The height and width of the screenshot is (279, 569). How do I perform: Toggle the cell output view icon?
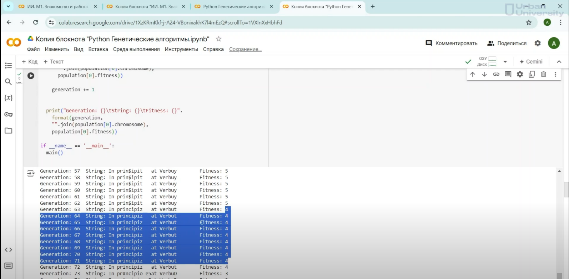31,173
